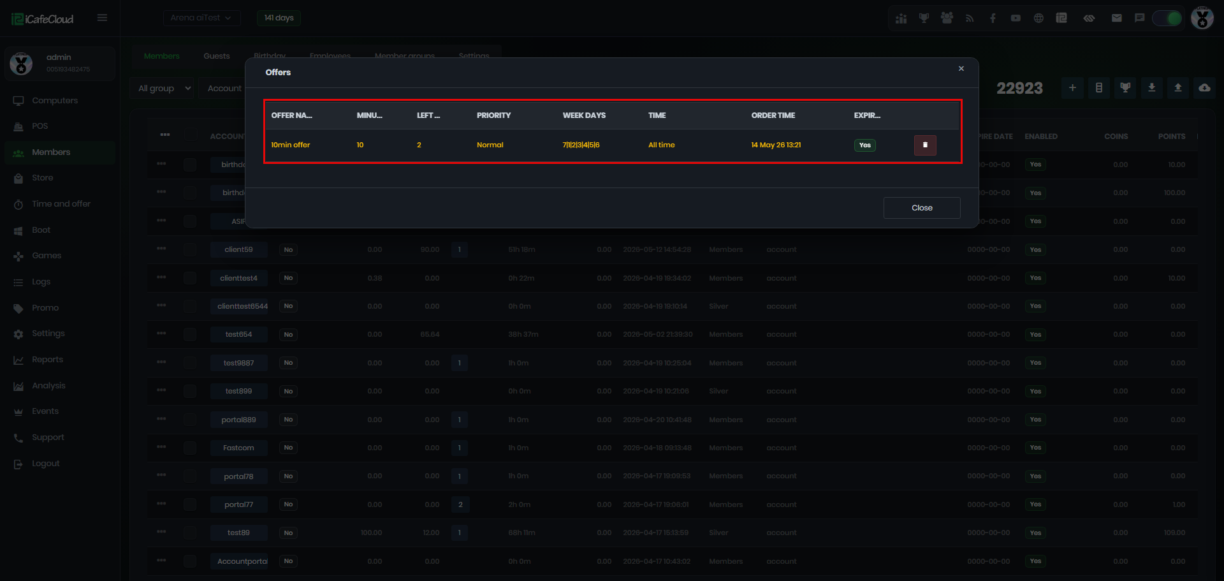This screenshot has width=1224, height=581.
Task: Check the box for client59 row
Action: click(190, 249)
